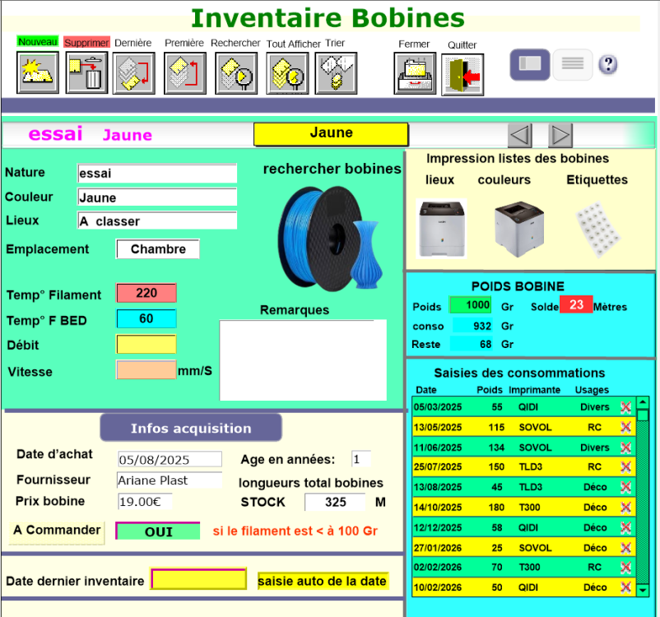Delete the 27/01/2026 consumption entry
The height and width of the screenshot is (617, 660).
click(x=626, y=548)
